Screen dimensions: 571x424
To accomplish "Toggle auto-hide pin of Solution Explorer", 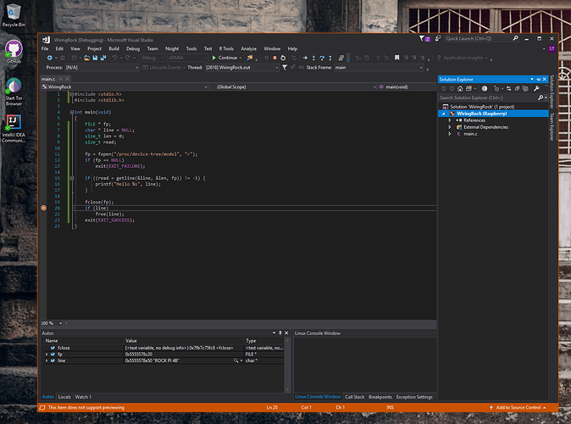I will [x=538, y=79].
